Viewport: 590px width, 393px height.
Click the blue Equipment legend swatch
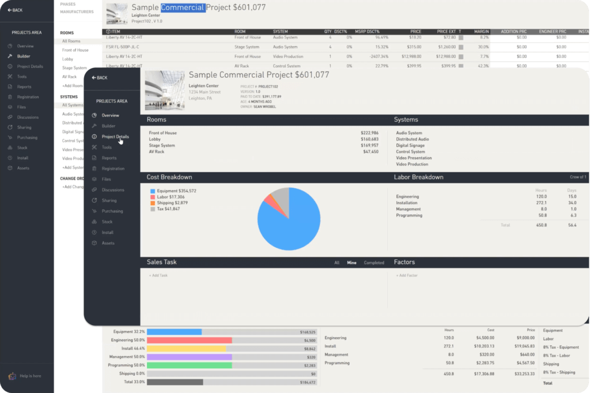[153, 191]
